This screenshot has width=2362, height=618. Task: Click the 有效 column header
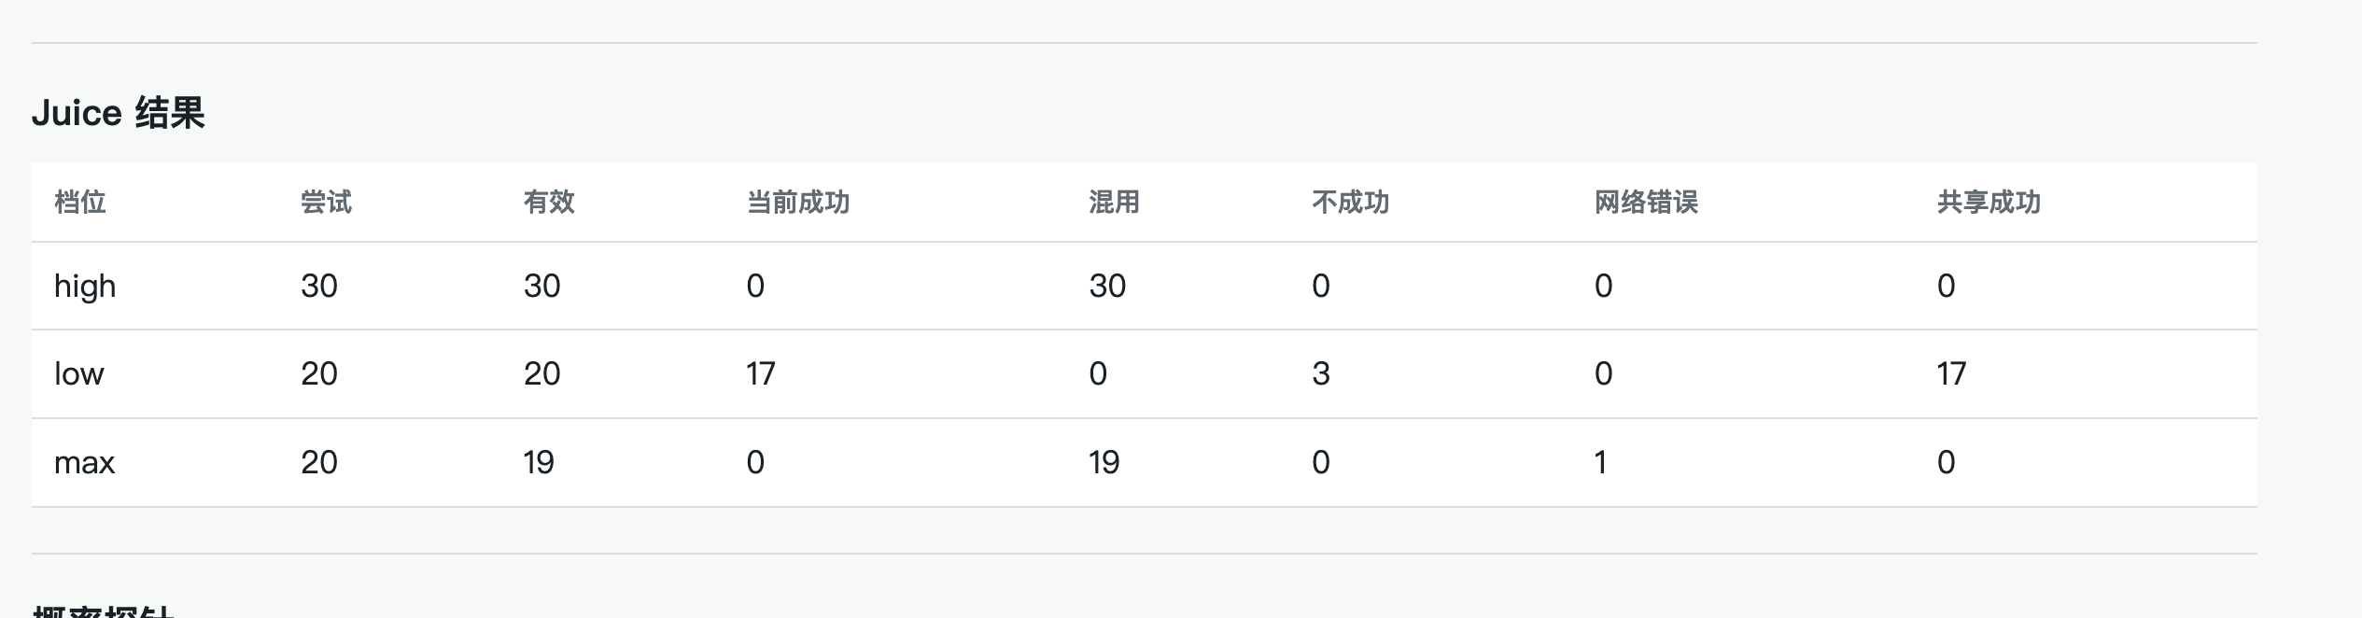pyautogui.click(x=549, y=202)
